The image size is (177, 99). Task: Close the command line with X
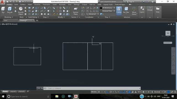click(x=39, y=88)
